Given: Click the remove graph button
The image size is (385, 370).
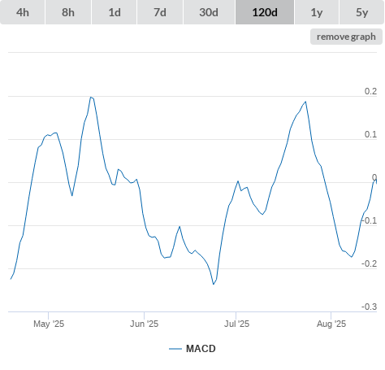Looking at the screenshot, I should point(346,37).
